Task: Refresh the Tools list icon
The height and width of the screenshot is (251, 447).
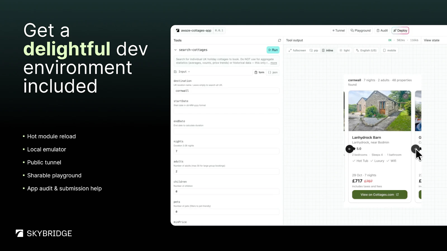Action: [x=279, y=40]
